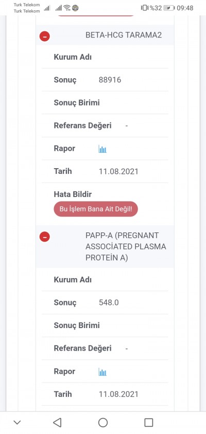Select the BETA-HCG TARAMA2 header title
Screen dimensions: 206x434
[124, 35]
